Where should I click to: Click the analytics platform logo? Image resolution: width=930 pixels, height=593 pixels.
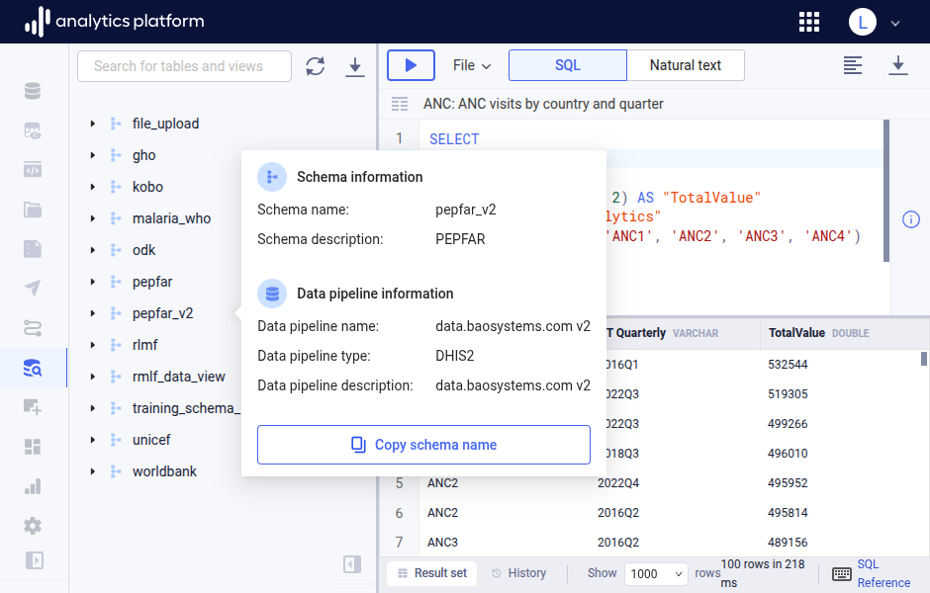tap(114, 22)
